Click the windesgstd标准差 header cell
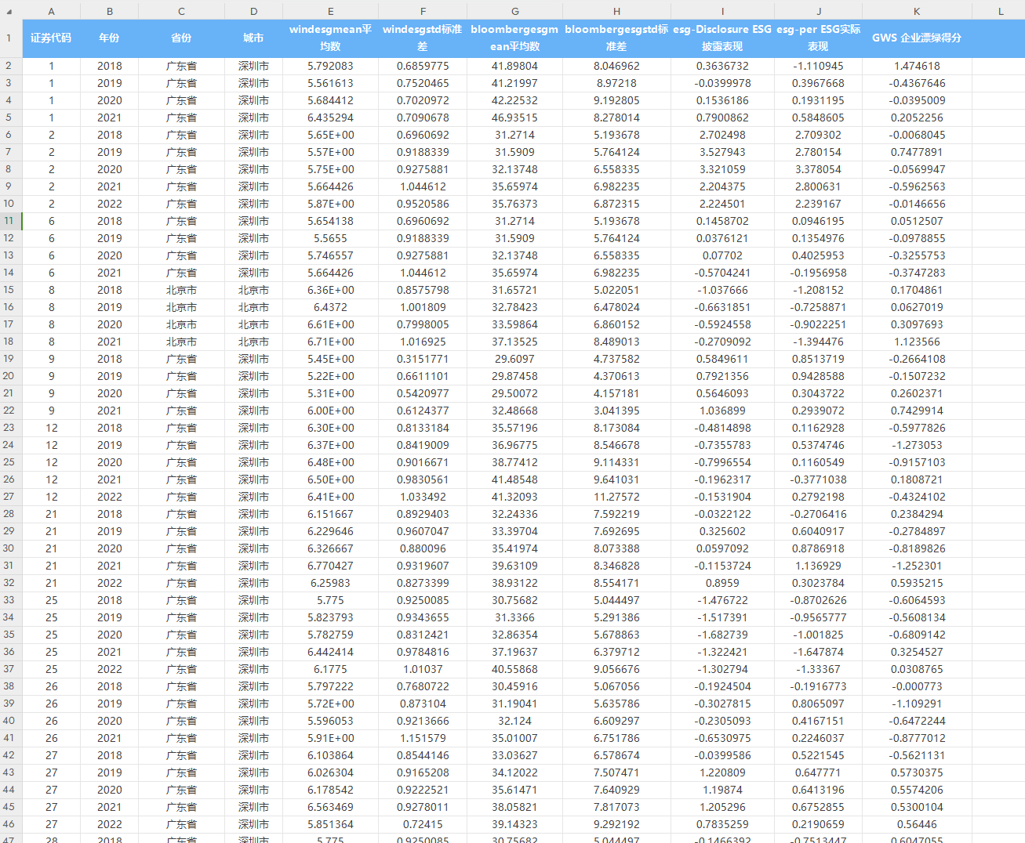Viewport: 1025px width, 843px height. (x=423, y=38)
